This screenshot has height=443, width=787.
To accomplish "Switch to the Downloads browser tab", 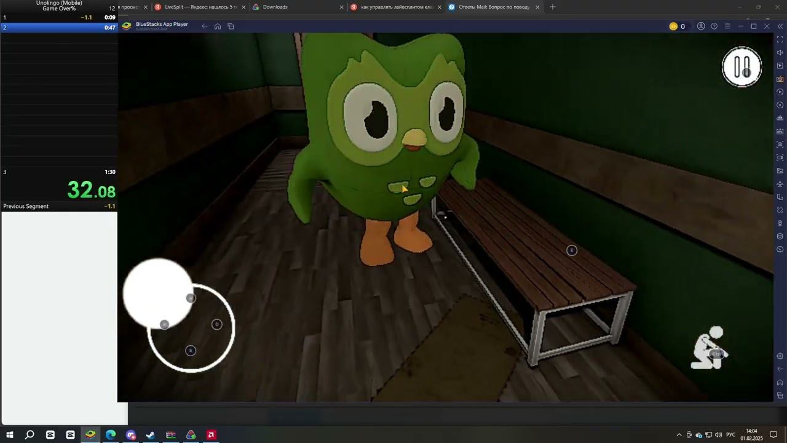I will click(x=298, y=7).
